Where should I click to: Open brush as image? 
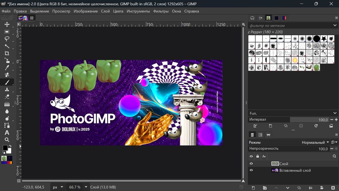[x=331, y=126]
